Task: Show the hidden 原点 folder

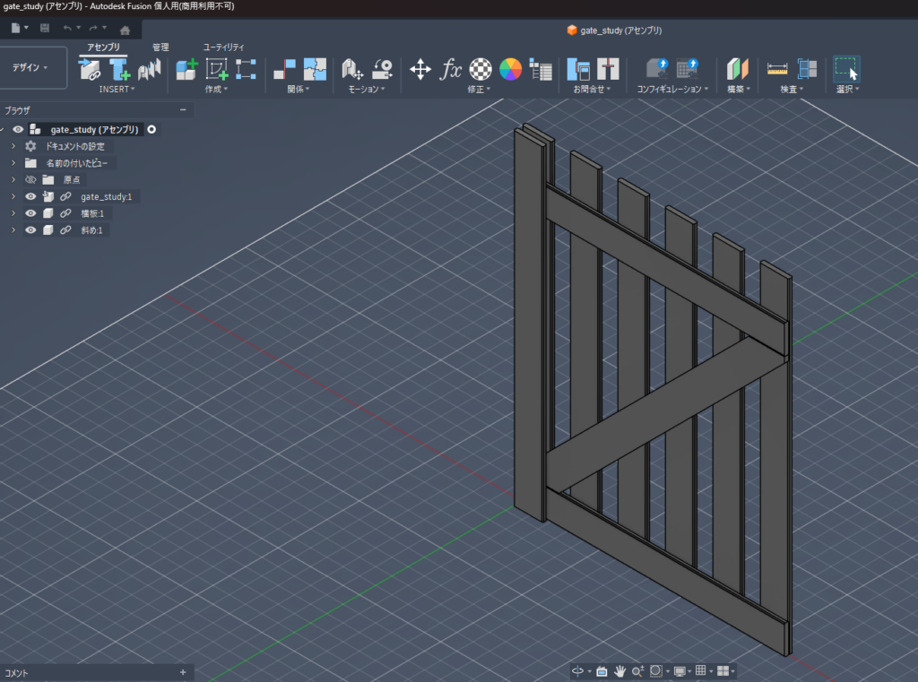Action: coord(30,180)
